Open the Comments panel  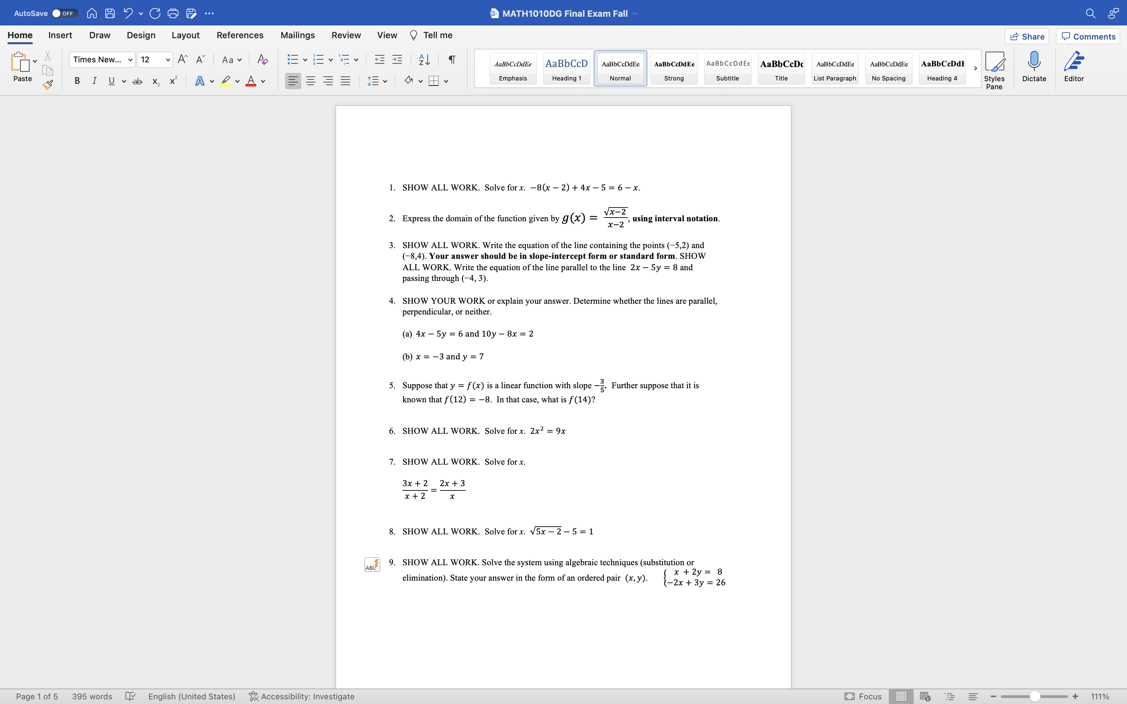coord(1088,36)
